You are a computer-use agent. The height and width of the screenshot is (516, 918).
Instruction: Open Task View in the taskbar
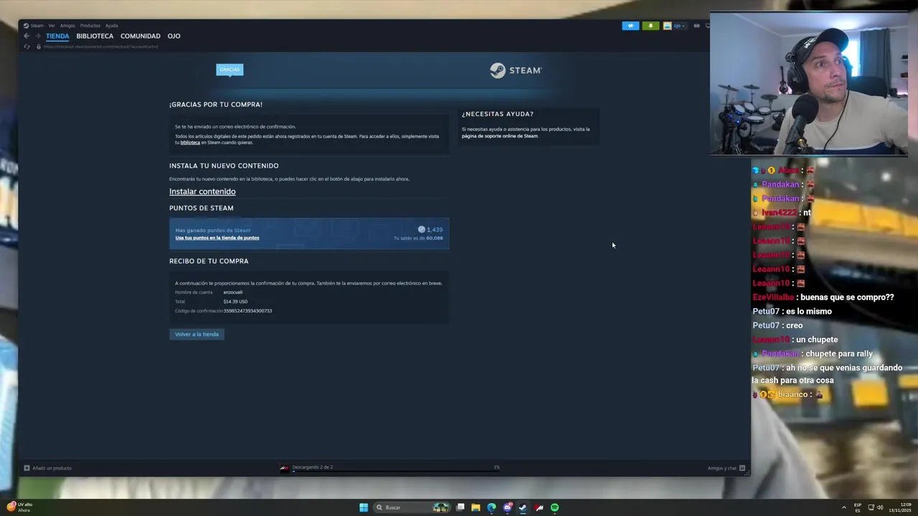(460, 507)
